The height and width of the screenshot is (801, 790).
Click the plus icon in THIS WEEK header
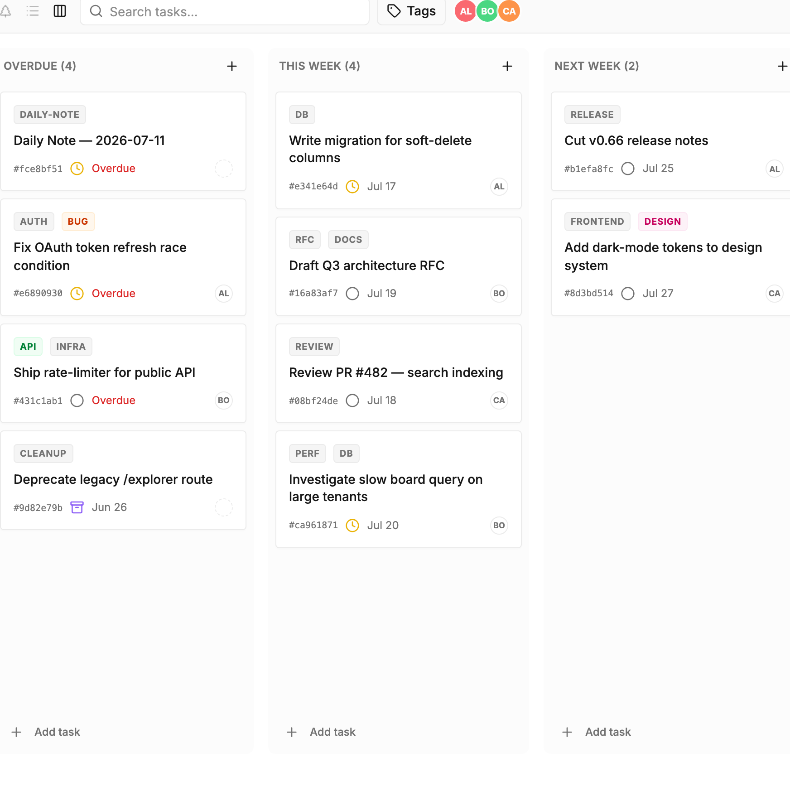507,66
